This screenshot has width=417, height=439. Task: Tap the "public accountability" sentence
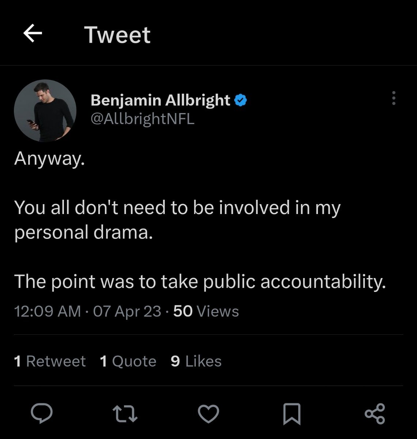tap(200, 281)
